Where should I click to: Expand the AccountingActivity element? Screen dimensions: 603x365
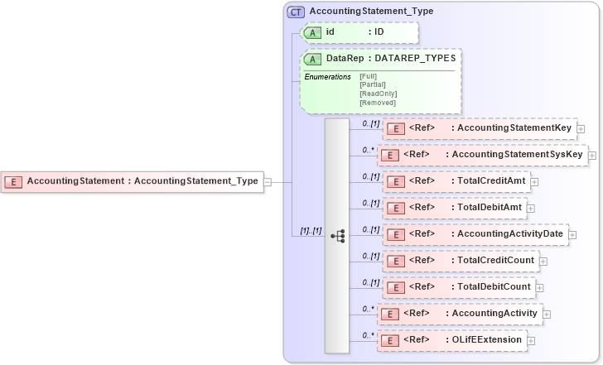point(547,315)
